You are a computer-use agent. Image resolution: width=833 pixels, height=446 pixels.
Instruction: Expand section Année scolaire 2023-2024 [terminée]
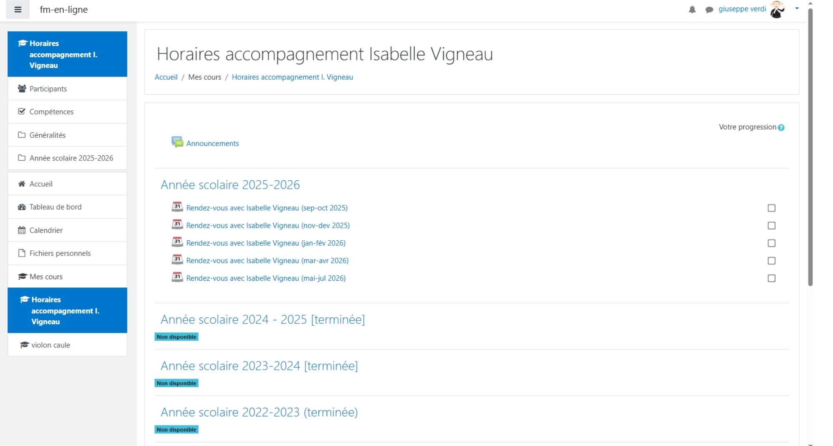click(x=259, y=366)
